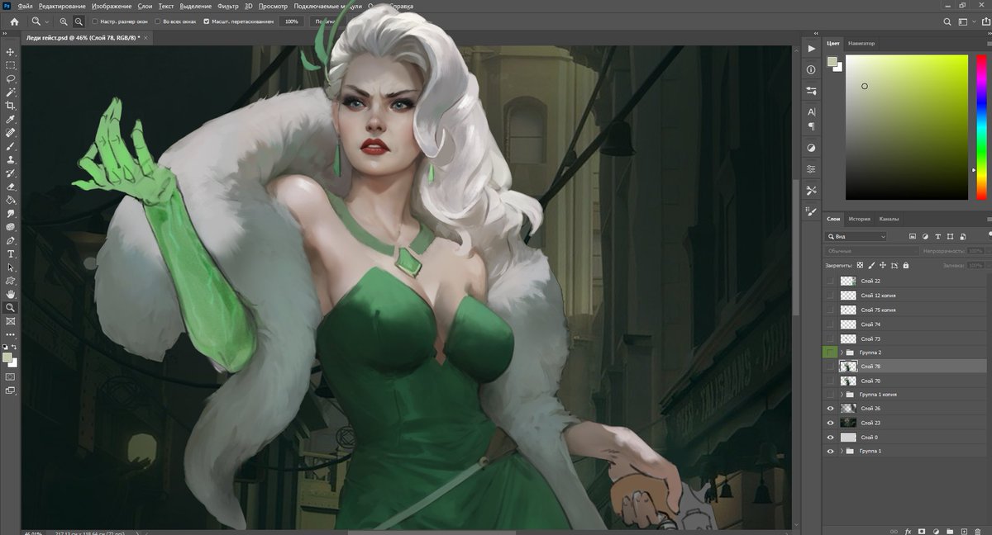Click the padlock lock-all icon in Layers panel

tap(906, 266)
